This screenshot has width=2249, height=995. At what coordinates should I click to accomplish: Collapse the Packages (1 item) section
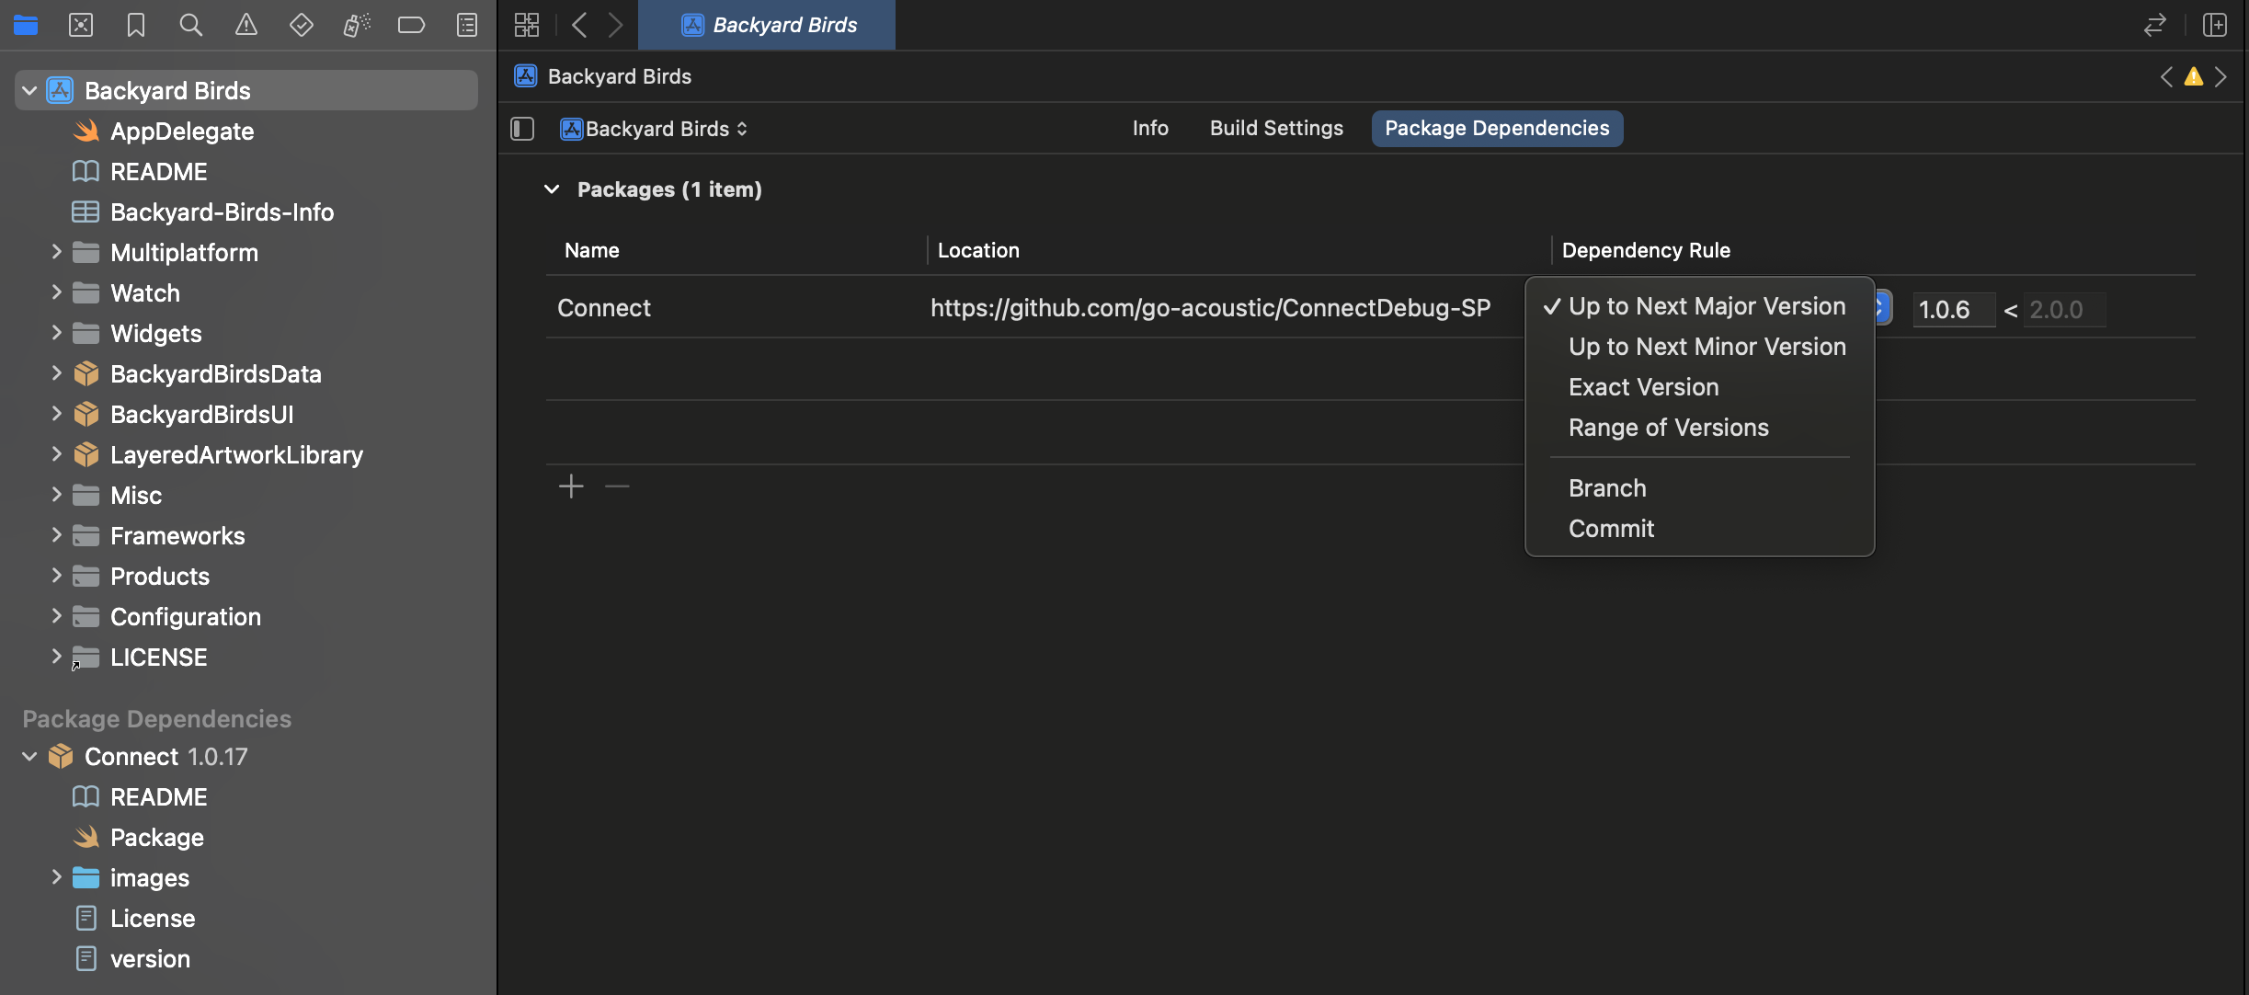pos(552,189)
